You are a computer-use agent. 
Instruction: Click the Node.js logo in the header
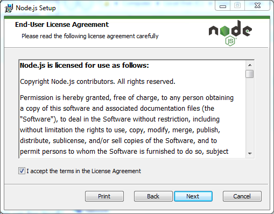(230, 33)
